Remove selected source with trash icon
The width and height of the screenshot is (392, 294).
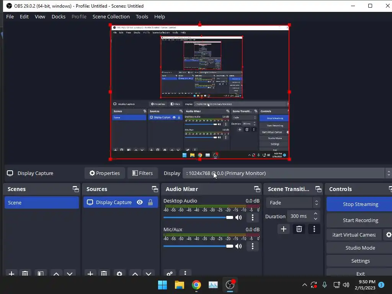(x=104, y=273)
